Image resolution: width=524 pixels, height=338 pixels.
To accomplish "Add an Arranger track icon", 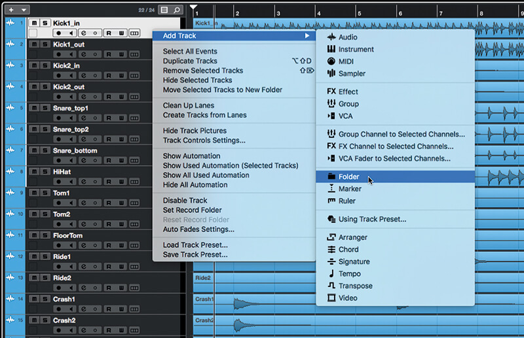I will click(x=331, y=237).
